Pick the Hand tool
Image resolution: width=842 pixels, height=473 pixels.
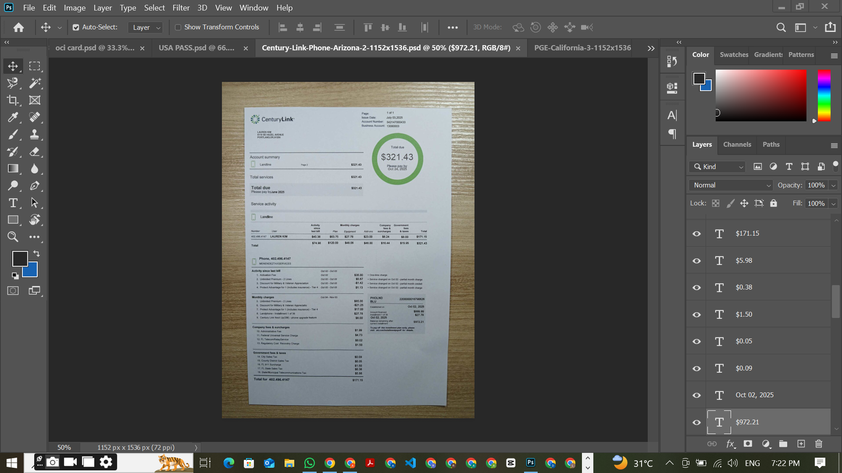point(35,220)
